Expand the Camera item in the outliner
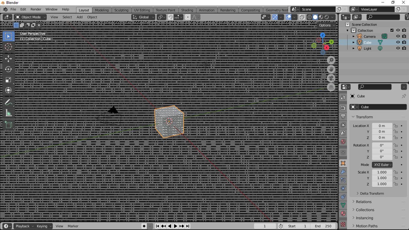The width and height of the screenshot is (409, 230). point(354,36)
